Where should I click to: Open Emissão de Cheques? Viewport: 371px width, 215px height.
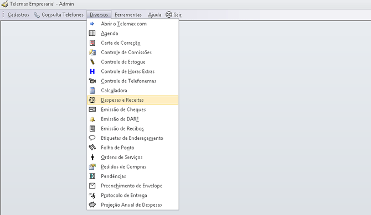[x=133, y=109]
